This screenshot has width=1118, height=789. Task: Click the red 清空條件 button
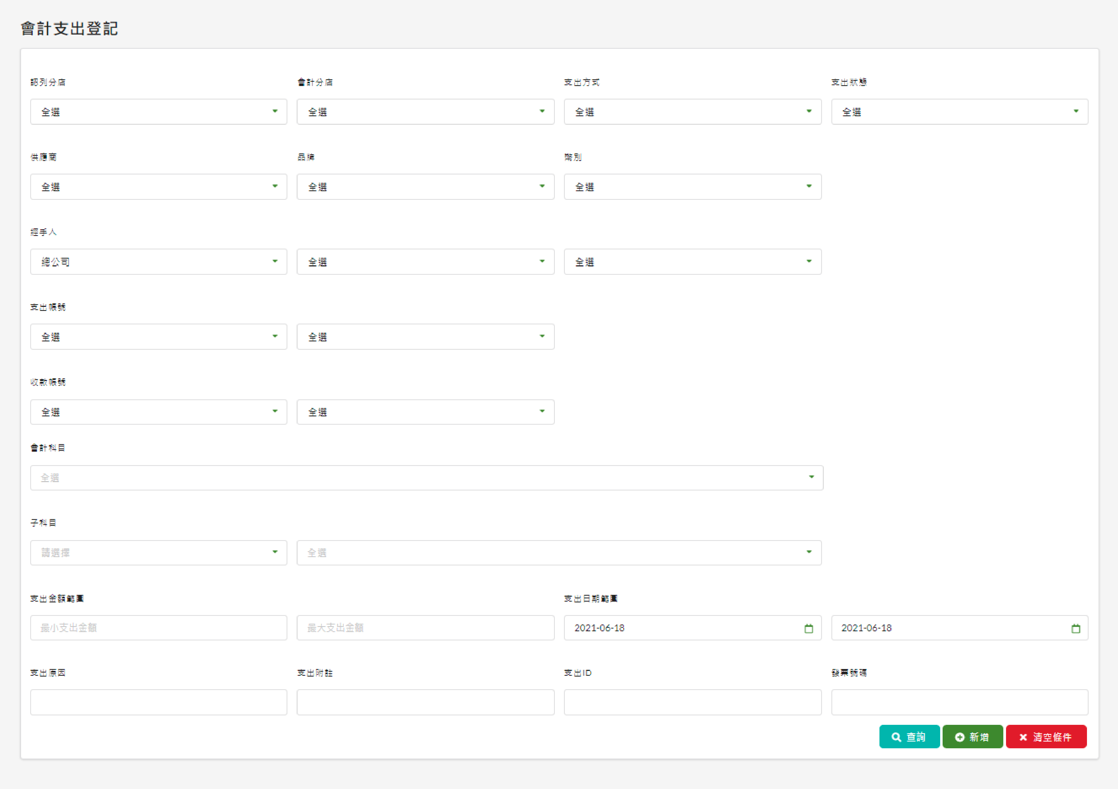(1046, 736)
